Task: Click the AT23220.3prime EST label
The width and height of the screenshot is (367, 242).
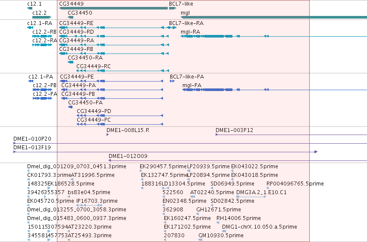Action: [x=90, y=227]
